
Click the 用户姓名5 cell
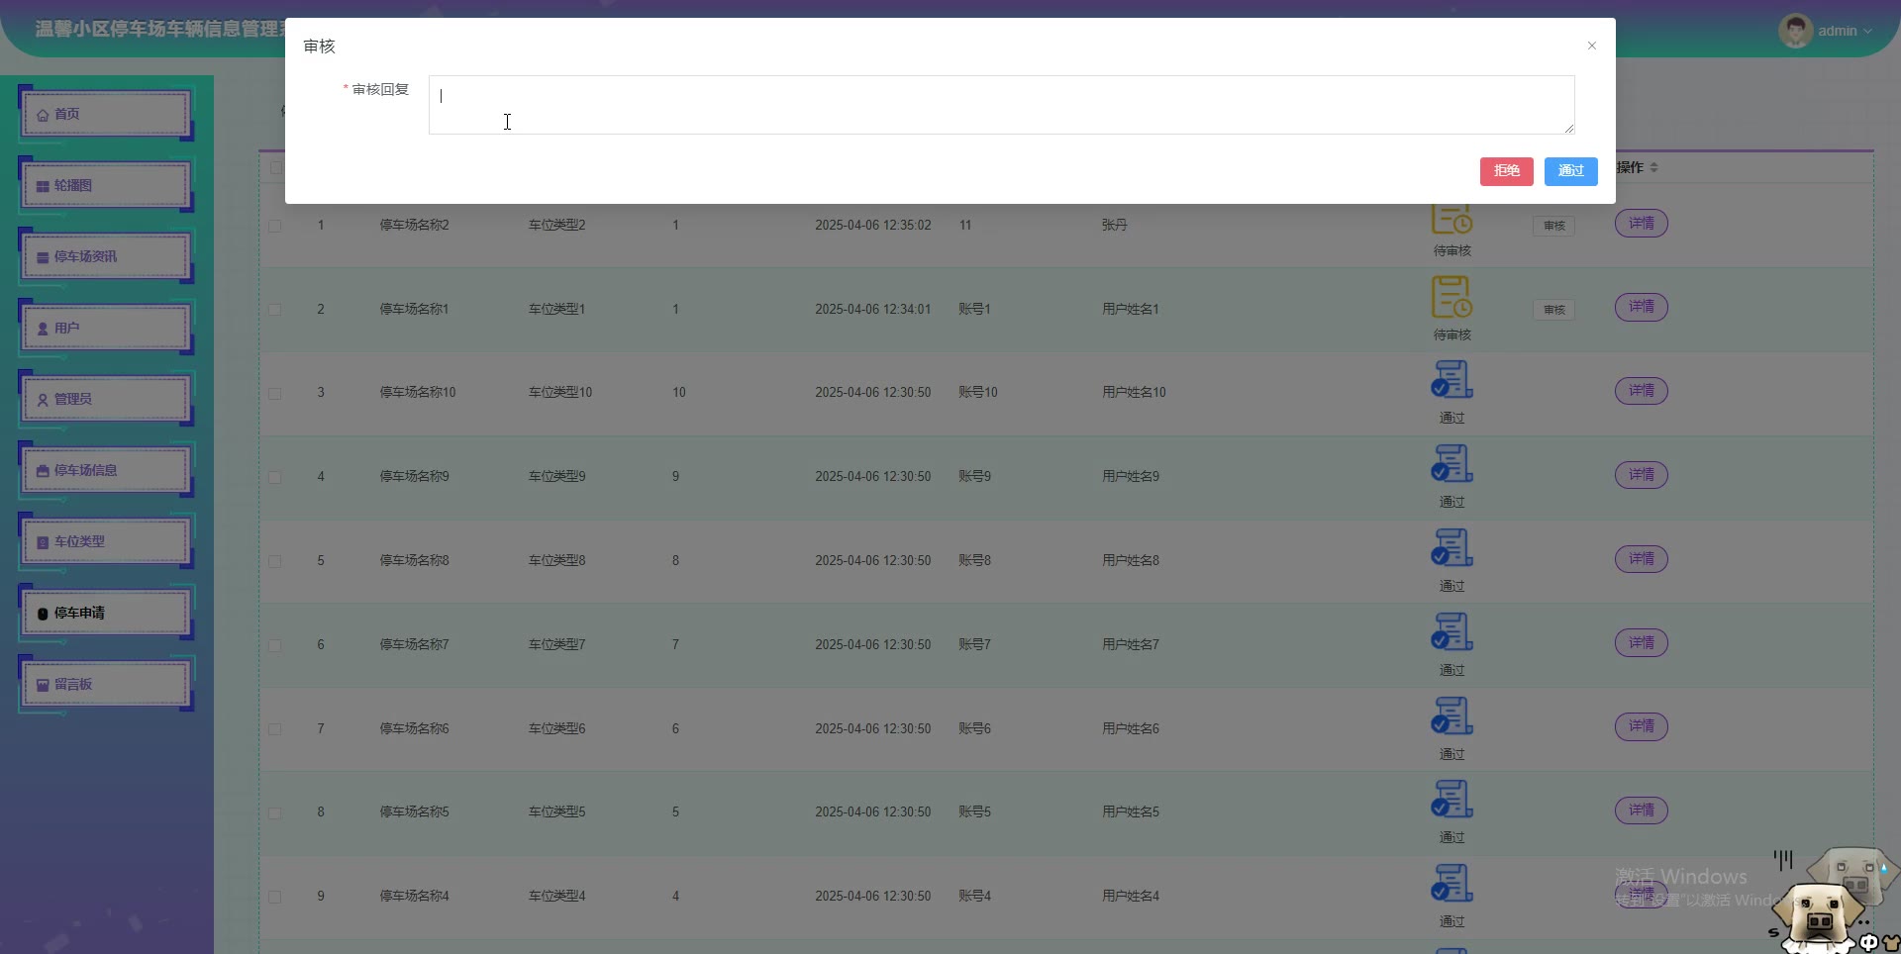[x=1130, y=812]
